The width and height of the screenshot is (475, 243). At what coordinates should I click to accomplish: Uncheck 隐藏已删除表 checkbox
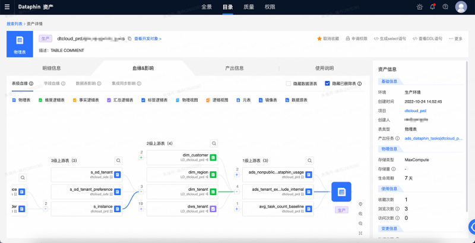coord(327,84)
